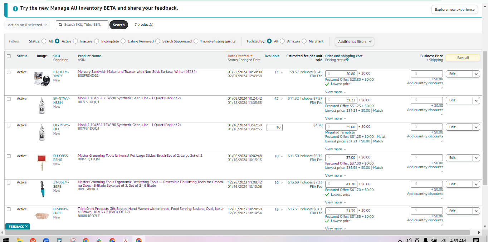Expand 'View more' under the Sandwich Maker price
The width and height of the screenshot is (488, 242).
click(x=336, y=92)
